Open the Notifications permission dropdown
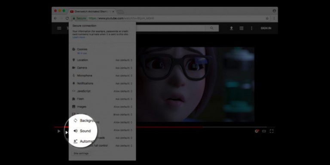This screenshot has width=330, height=165. coord(124,83)
